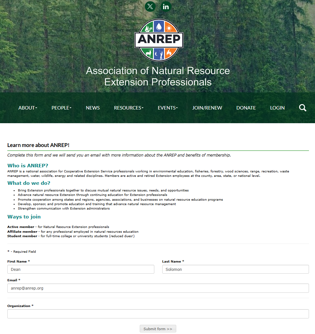
Task: Expand the People dropdown menu
Action: tap(62, 108)
